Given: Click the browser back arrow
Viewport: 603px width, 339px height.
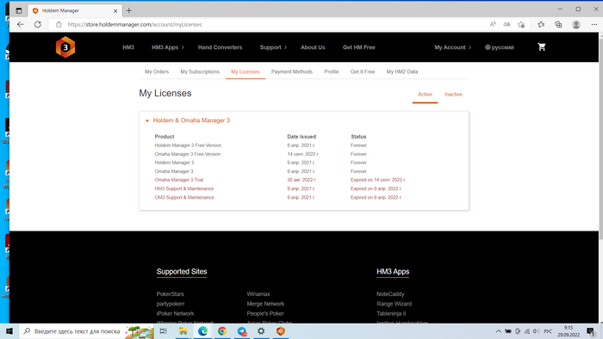Looking at the screenshot, I should [x=21, y=24].
